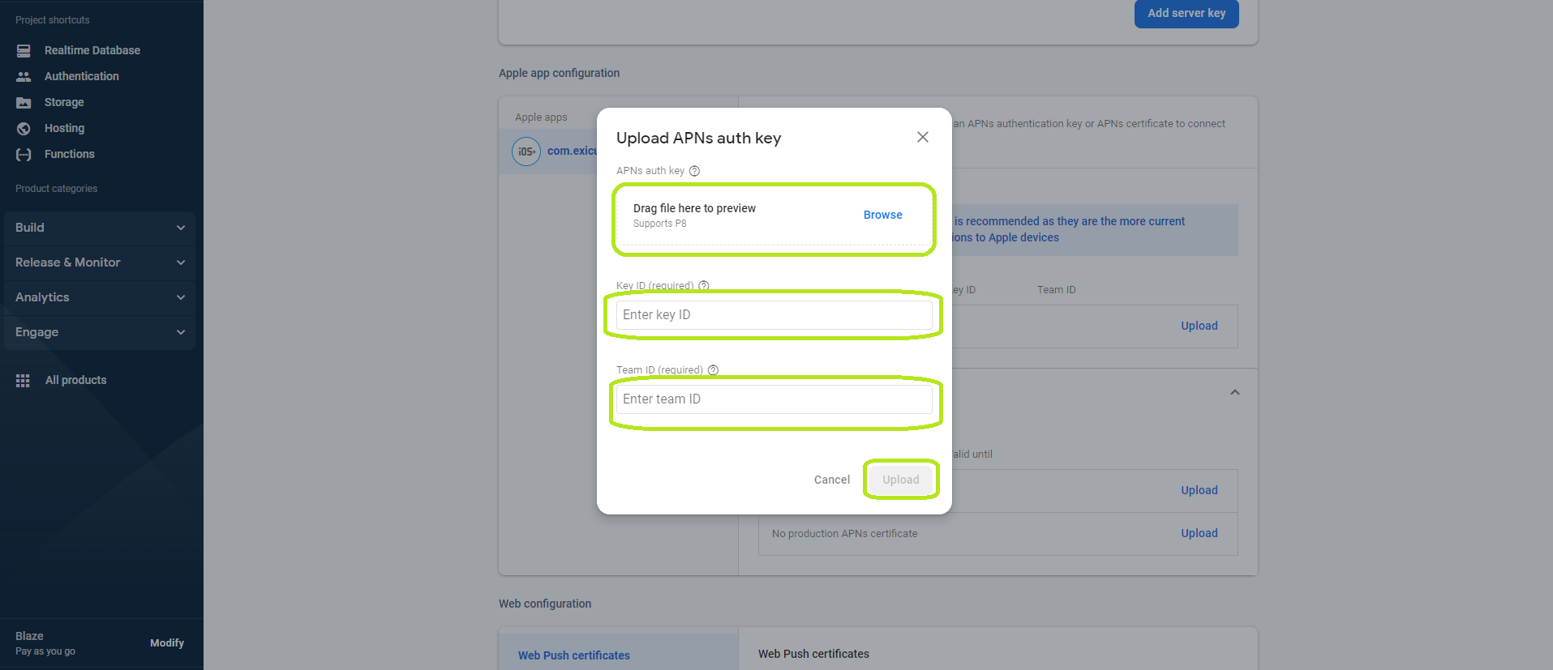The image size is (1553, 670).
Task: Collapse the APNs certificates section chevron
Action: click(x=1234, y=392)
